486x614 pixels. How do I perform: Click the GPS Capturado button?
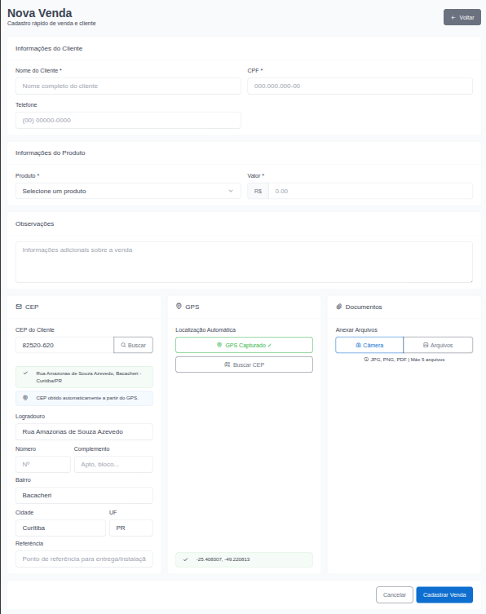pyautogui.click(x=244, y=345)
